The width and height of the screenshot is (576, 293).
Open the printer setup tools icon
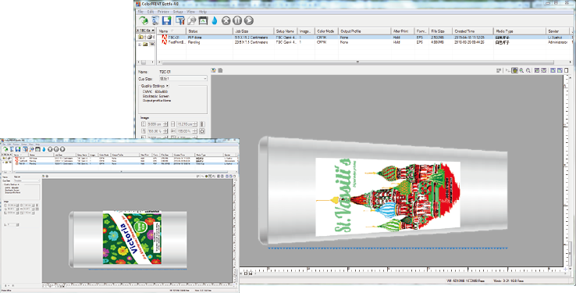180,20
